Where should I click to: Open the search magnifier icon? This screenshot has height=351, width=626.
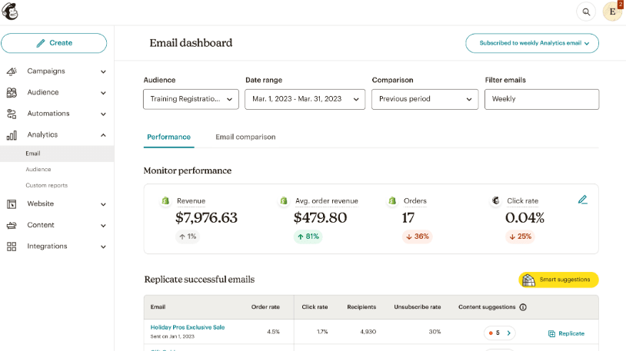click(586, 12)
